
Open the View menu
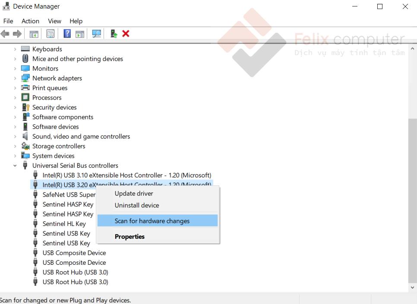[x=54, y=21]
